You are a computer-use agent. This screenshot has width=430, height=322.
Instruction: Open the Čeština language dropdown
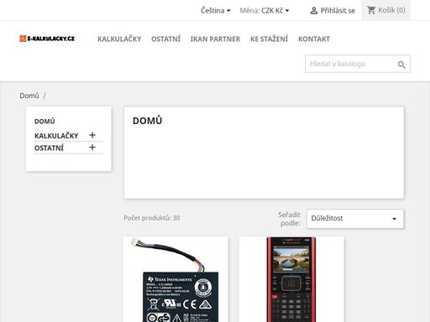[216, 11]
